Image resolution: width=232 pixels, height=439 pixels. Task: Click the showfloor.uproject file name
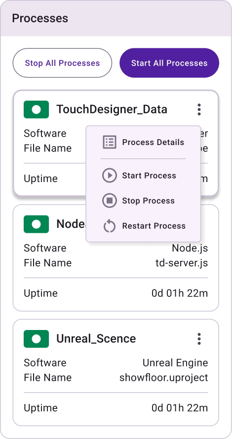click(x=164, y=378)
